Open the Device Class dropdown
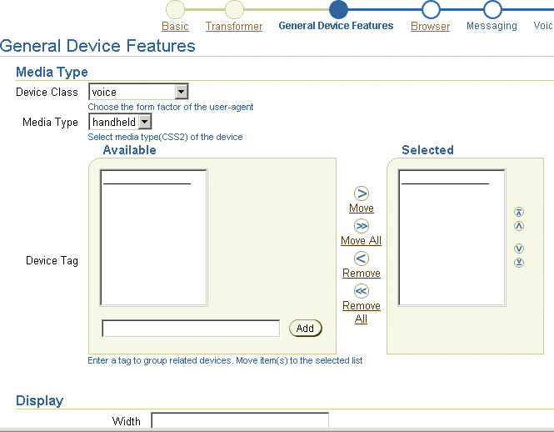 pyautogui.click(x=138, y=92)
